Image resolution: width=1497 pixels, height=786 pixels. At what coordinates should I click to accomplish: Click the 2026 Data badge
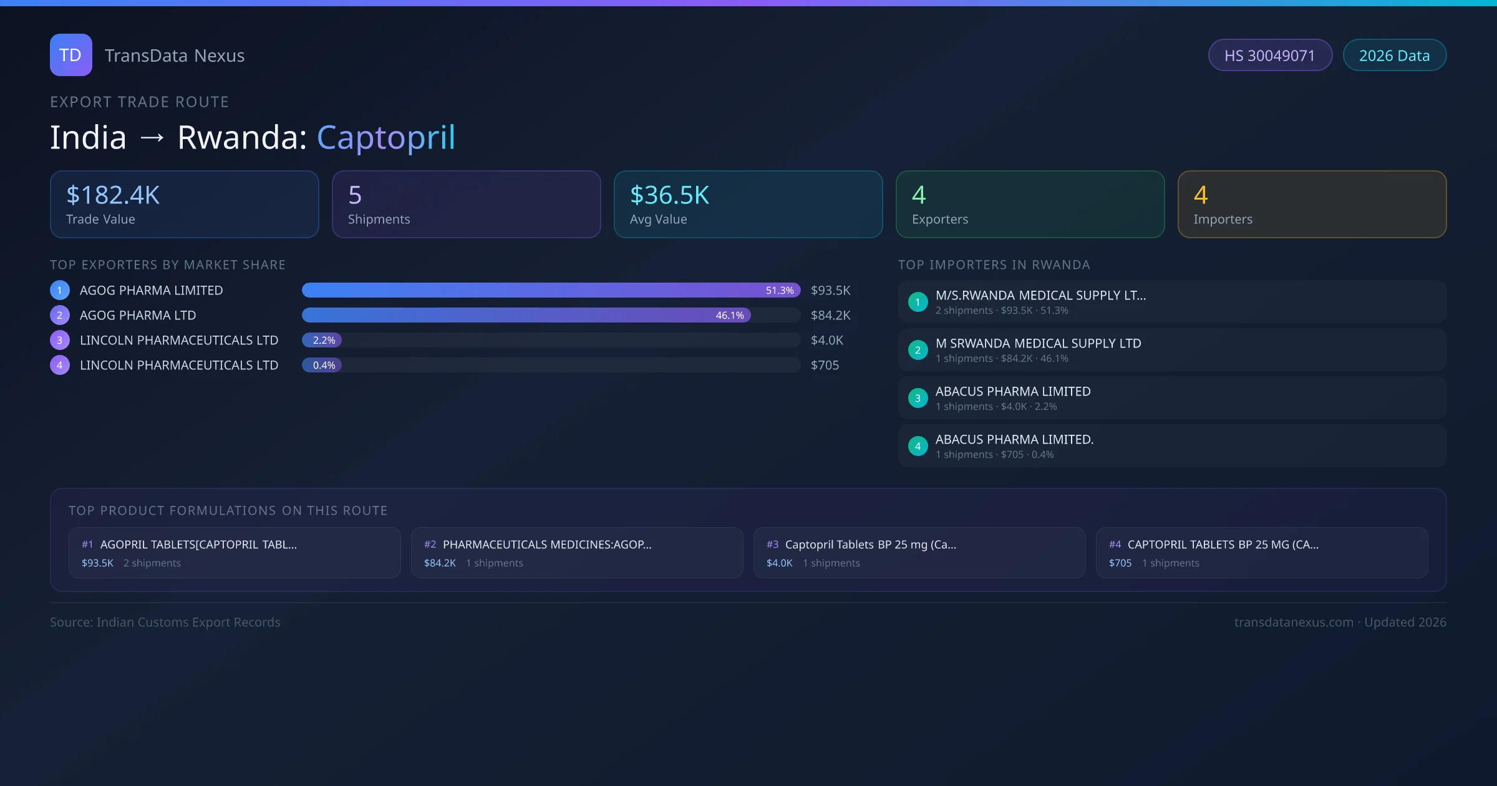pos(1394,56)
